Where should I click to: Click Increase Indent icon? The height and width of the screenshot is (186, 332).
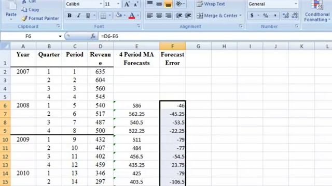[x=188, y=16]
